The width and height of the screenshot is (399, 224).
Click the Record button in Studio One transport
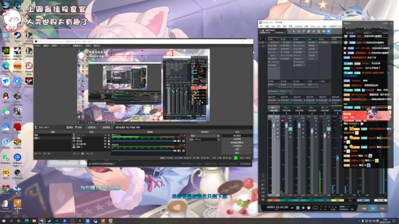click(x=309, y=208)
